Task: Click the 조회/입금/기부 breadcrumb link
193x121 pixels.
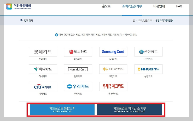Action: 145,21
